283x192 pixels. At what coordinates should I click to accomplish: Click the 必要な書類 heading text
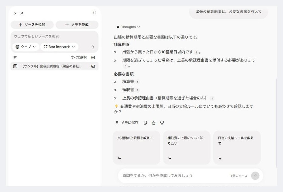click(124, 74)
